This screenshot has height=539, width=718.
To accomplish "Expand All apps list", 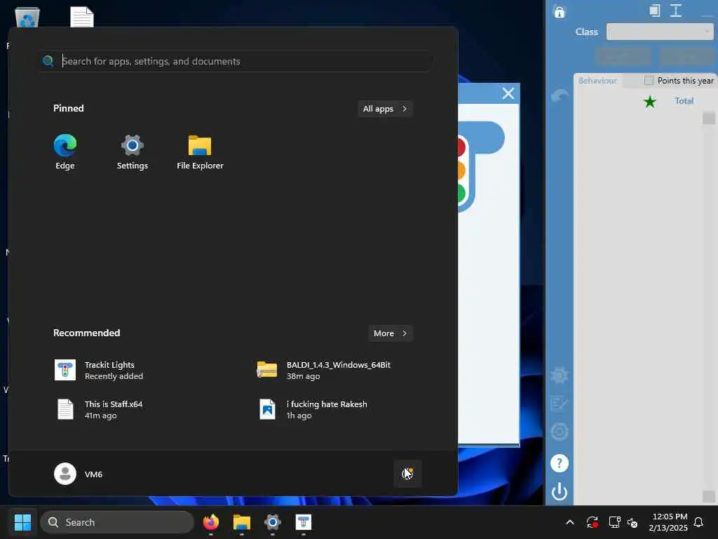I will 385,109.
